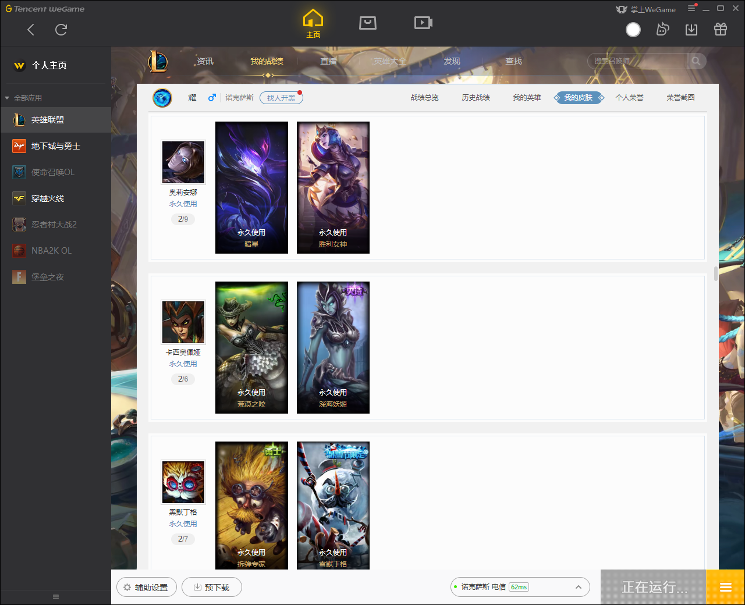Screen dimensions: 745x605
Task: Switch to 战绩总览 sub-tab
Action: click(x=424, y=98)
